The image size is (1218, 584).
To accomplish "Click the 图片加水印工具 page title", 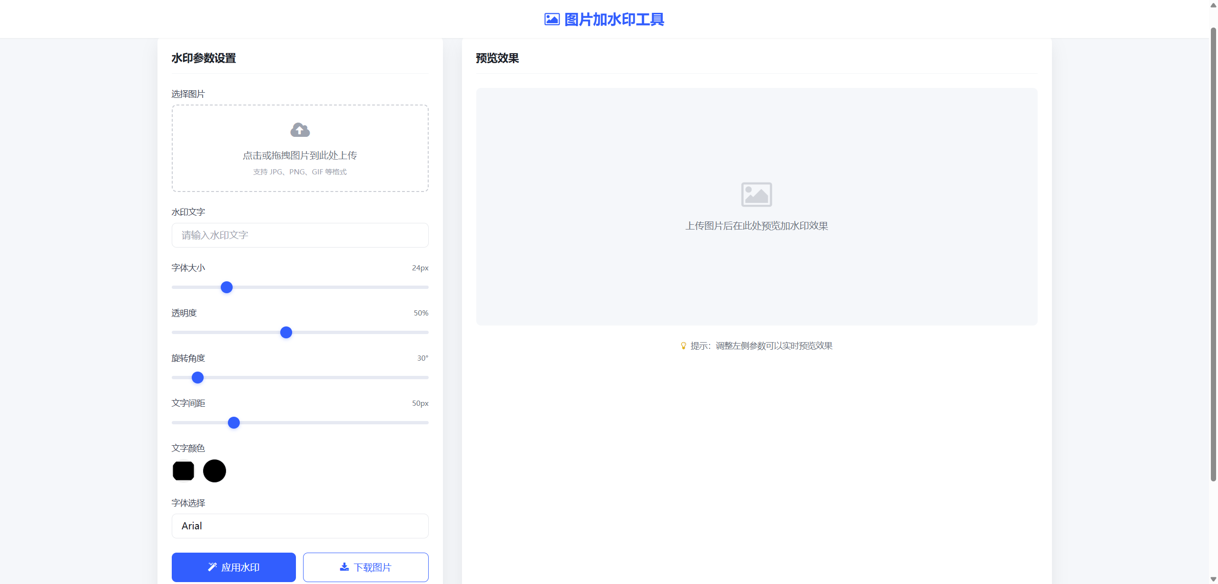I will tap(614, 19).
